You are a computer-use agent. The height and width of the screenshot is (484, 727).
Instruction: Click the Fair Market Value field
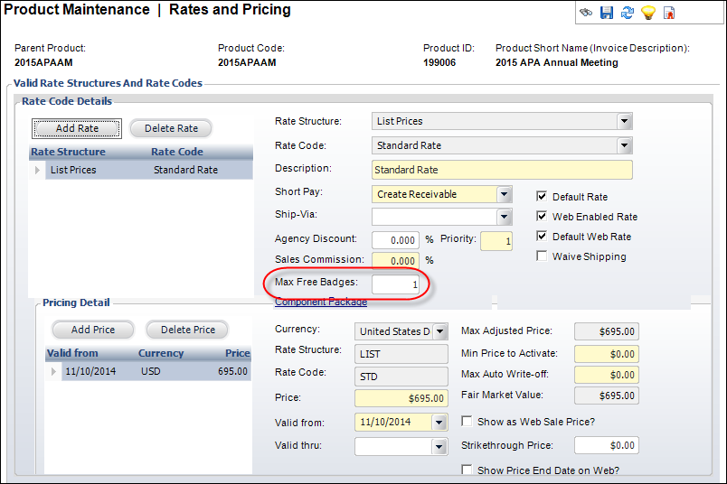[x=607, y=396]
